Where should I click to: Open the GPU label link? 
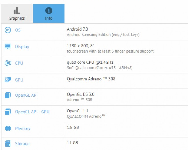click(19, 80)
